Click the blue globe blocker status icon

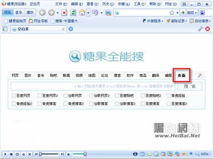coord(177,154)
